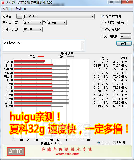Enable the 校验数据 checkbox
Viewport: 134px width, 160px height.
[x=103, y=29]
